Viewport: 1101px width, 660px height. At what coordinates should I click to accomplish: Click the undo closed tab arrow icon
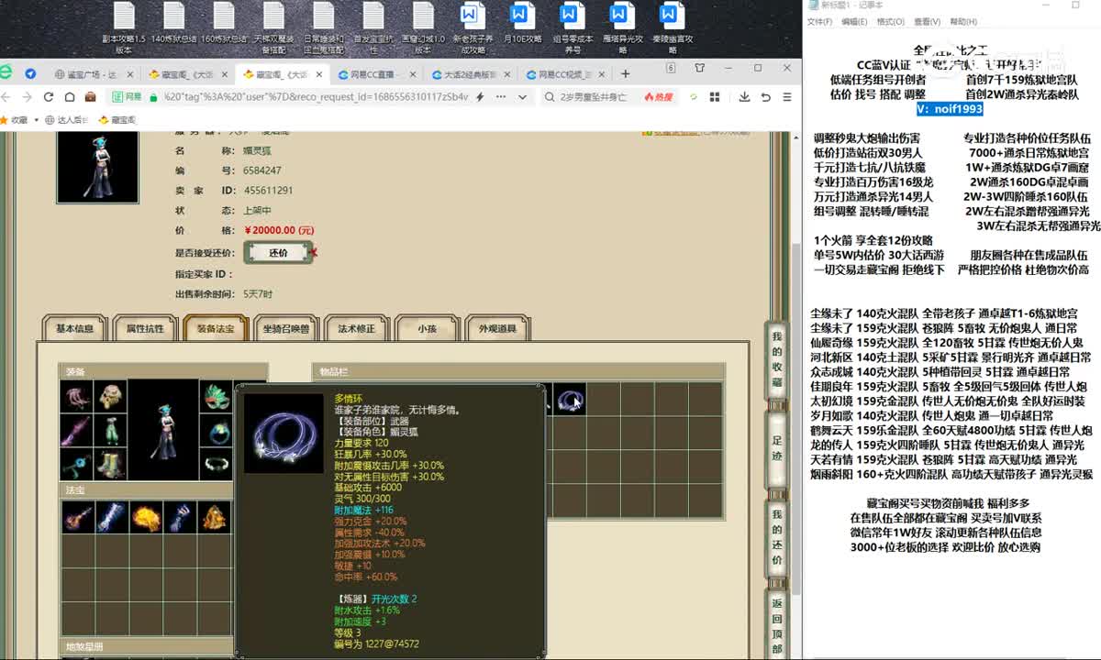point(765,96)
